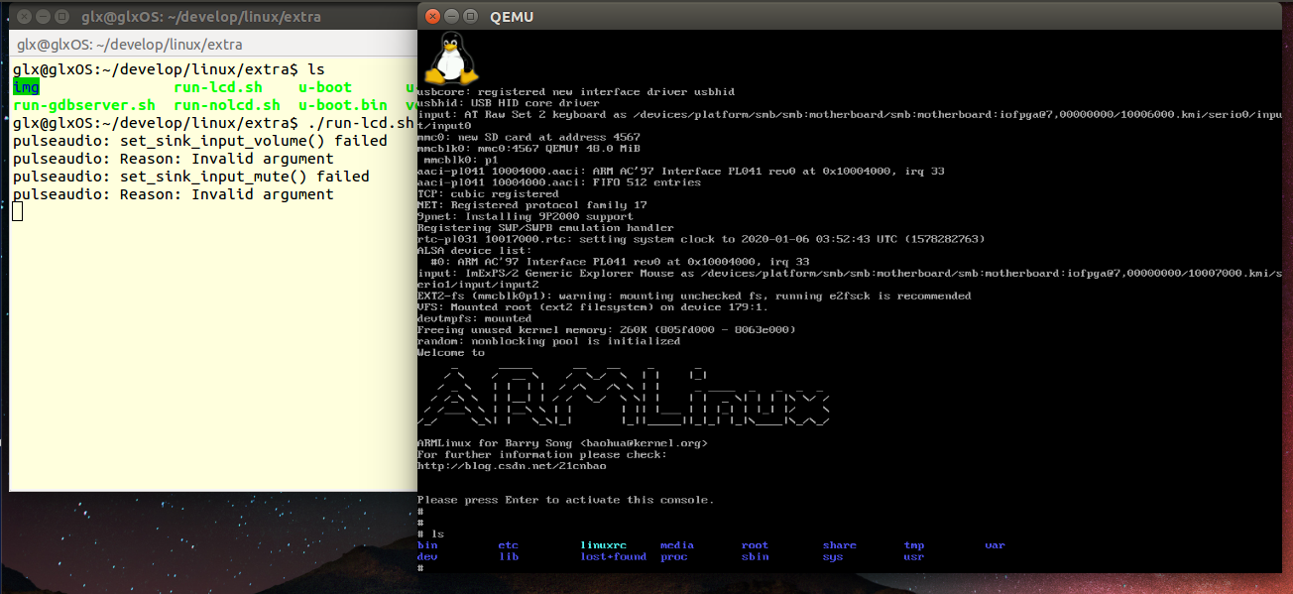Click the var directory in QEMU listing

tap(995, 545)
